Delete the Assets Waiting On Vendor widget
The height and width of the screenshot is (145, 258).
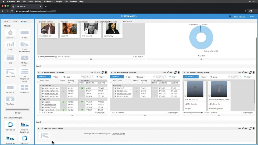pyautogui.click(x=106, y=72)
